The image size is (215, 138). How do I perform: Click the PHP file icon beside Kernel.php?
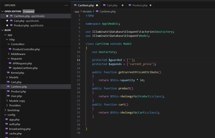8,73
